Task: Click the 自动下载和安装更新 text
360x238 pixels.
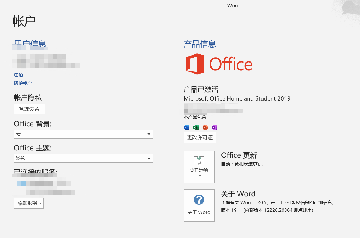Action: 242,164
